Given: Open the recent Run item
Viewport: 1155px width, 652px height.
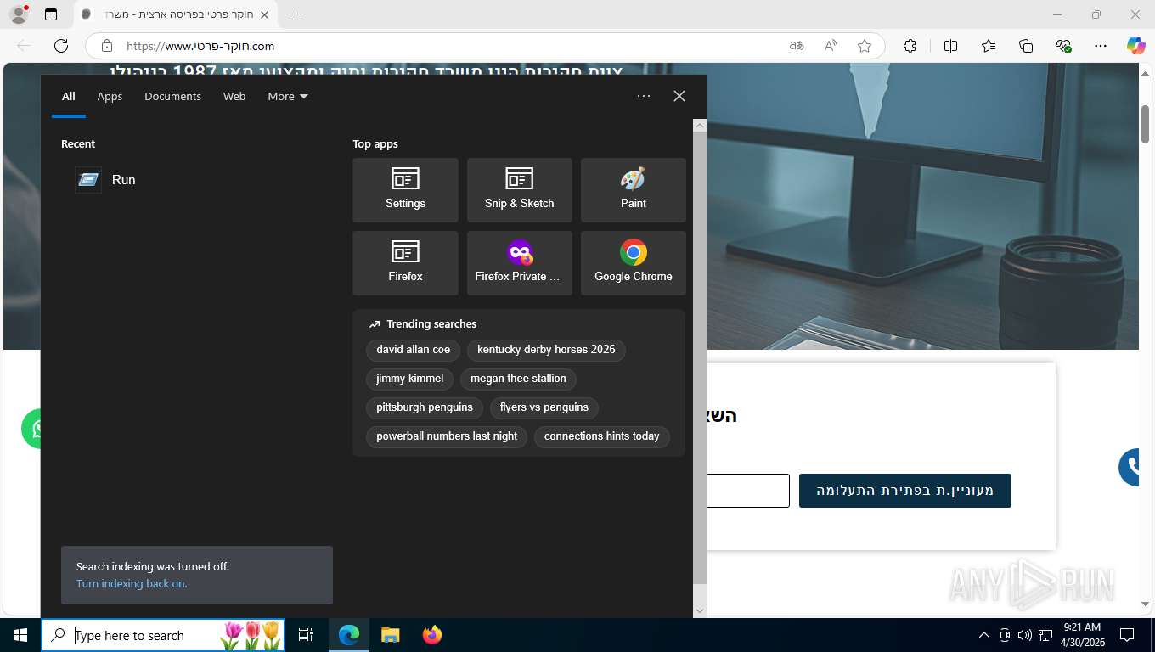Looking at the screenshot, I should pos(195,180).
